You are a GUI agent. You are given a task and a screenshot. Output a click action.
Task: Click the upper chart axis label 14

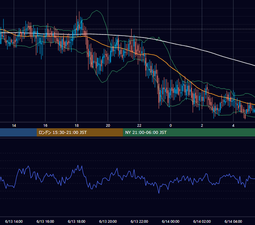(x=14, y=126)
